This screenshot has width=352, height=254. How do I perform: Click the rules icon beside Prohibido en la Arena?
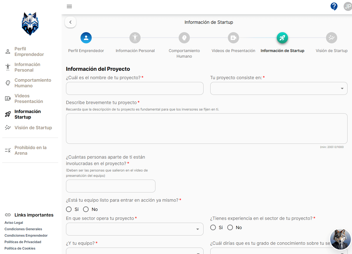click(8, 150)
